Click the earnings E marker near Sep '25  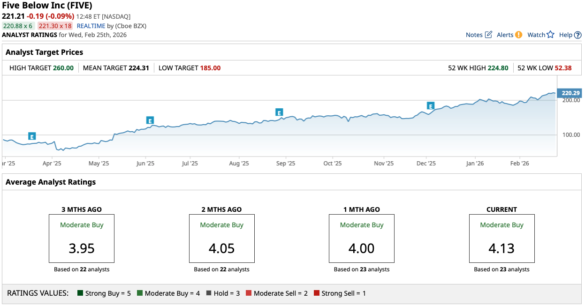(x=279, y=112)
